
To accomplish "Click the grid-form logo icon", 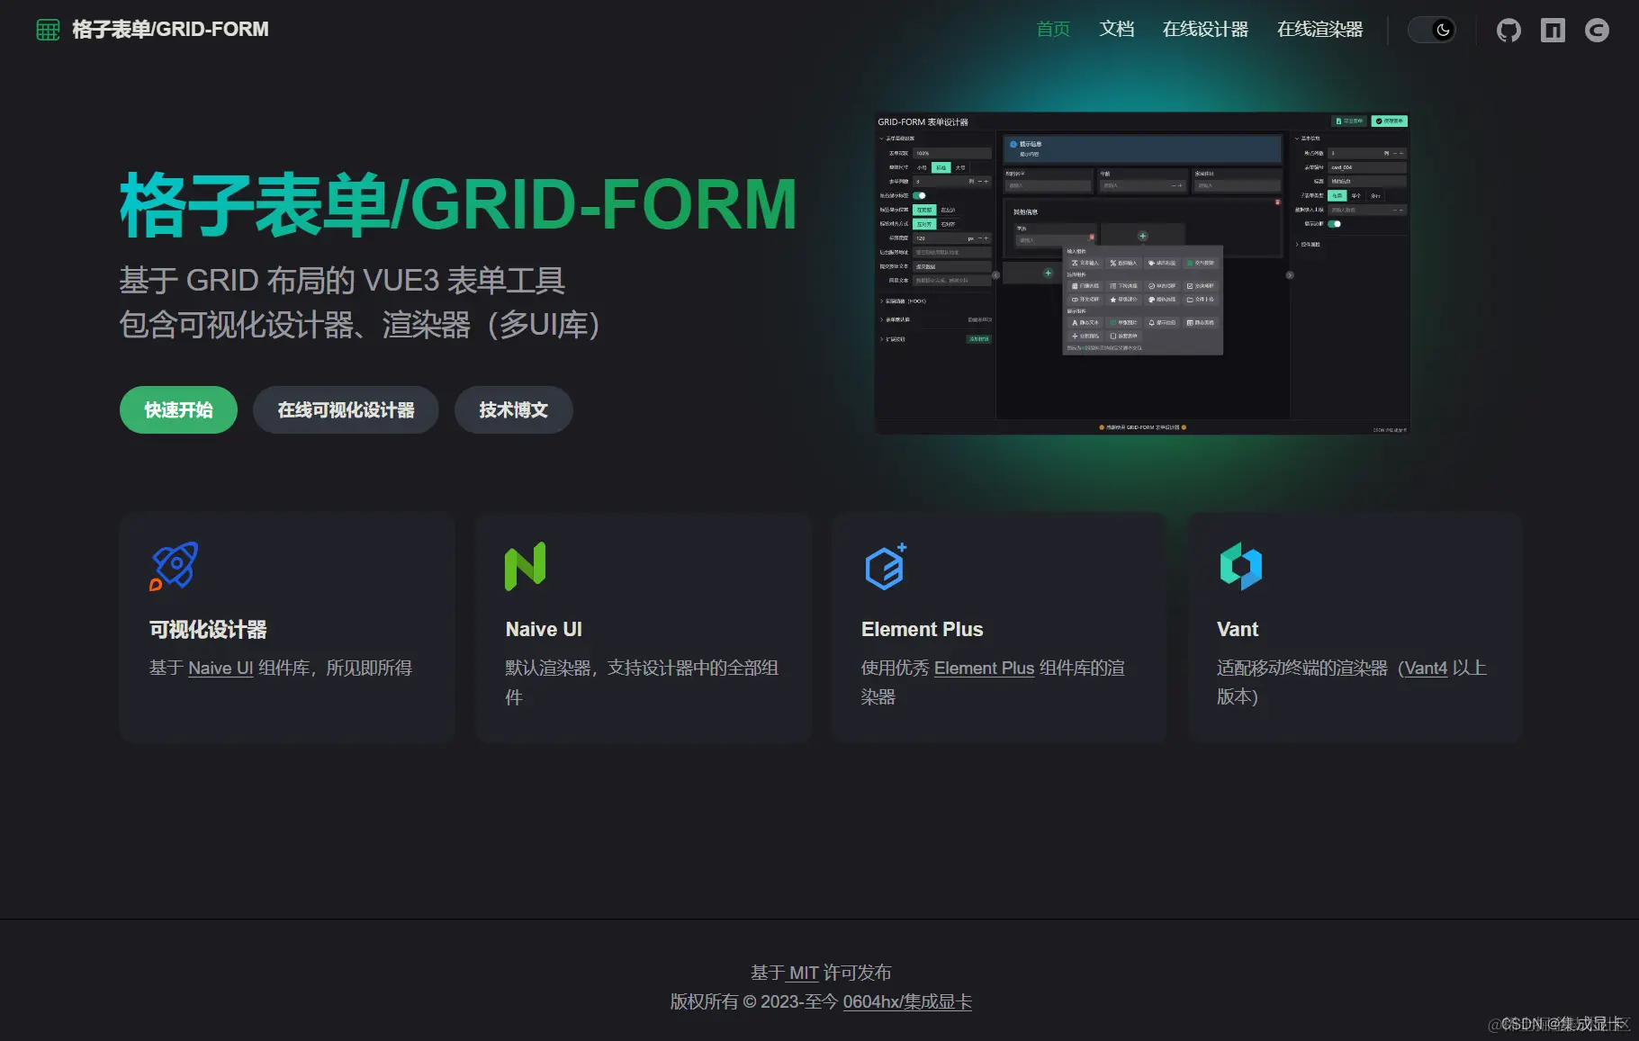I will [x=48, y=30].
